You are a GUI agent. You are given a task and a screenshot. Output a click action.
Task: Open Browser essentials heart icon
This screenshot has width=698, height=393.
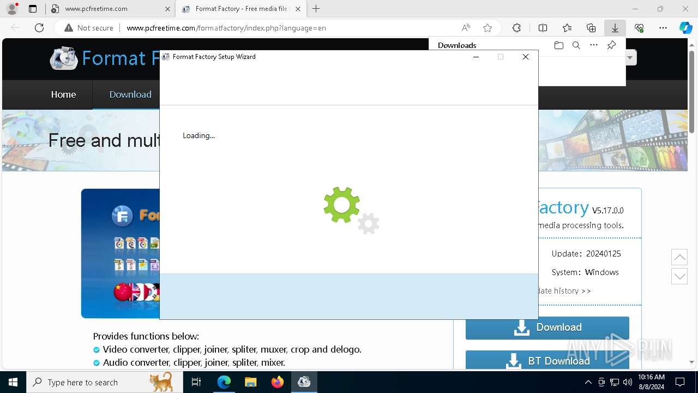tap(639, 28)
